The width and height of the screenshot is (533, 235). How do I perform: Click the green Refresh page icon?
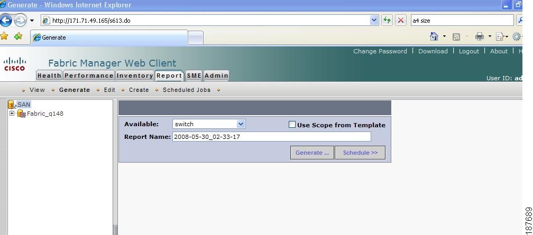(387, 21)
